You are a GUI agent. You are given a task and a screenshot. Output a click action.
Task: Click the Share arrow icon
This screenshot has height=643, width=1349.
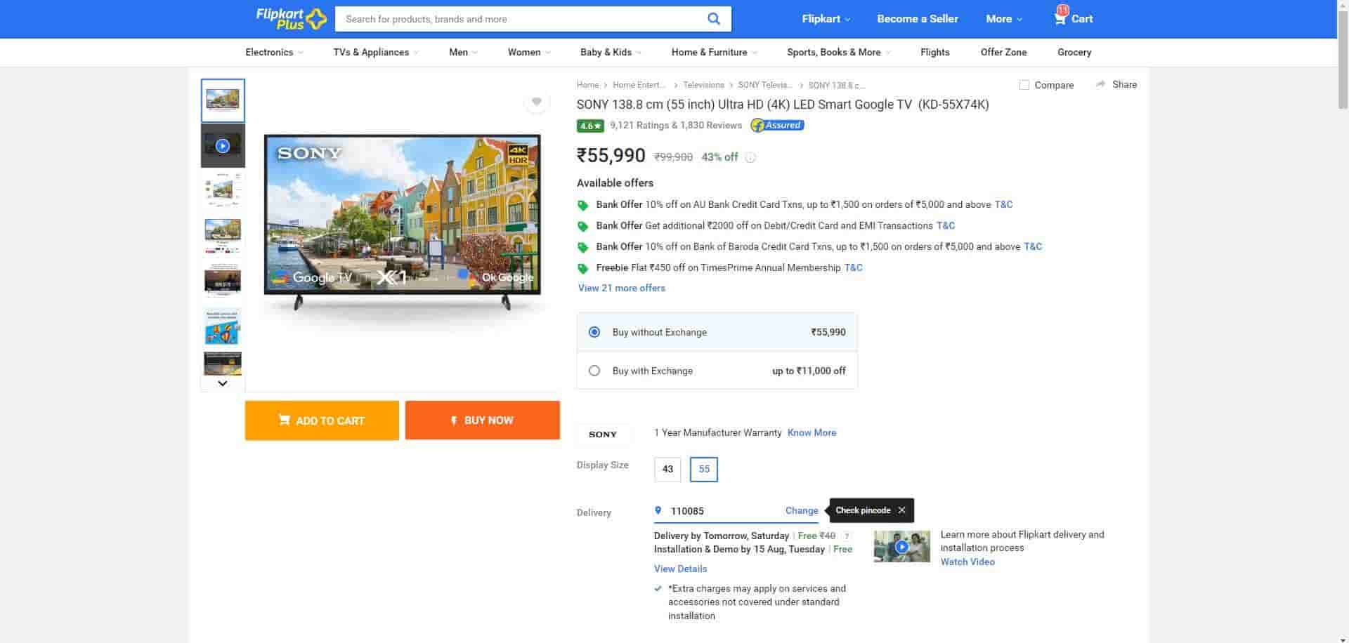pos(1100,84)
